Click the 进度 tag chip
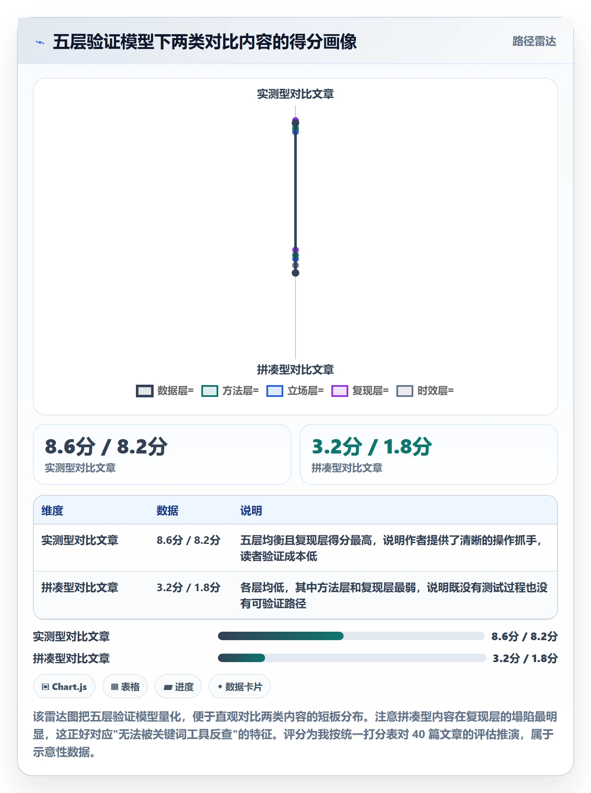 (178, 687)
